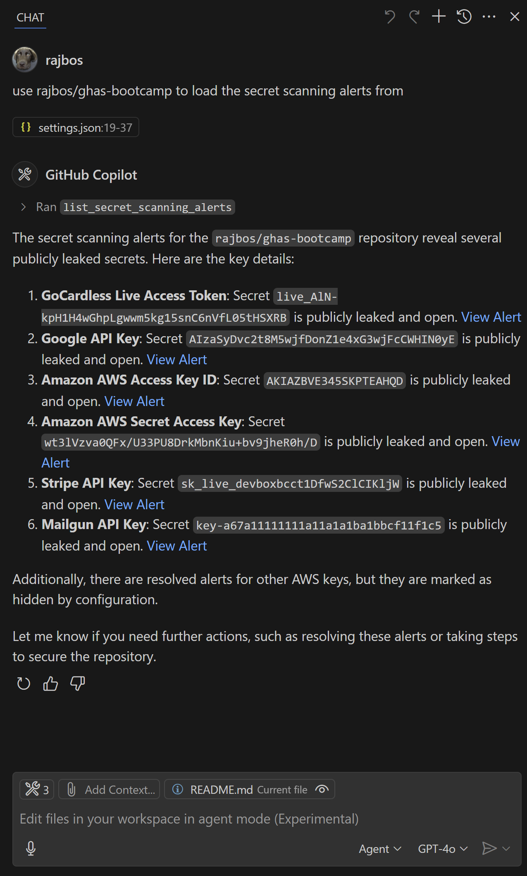The width and height of the screenshot is (527, 876).
Task: Open chat history clock icon
Action: [464, 17]
